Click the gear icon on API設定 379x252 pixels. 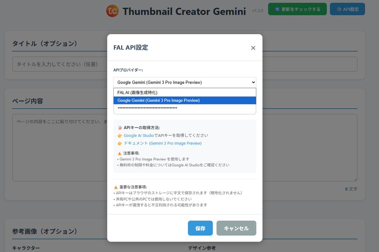[x=339, y=9]
